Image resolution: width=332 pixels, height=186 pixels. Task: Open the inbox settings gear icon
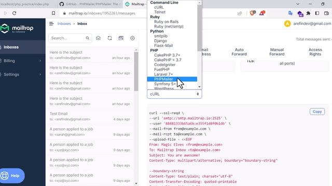[x=132, y=38]
